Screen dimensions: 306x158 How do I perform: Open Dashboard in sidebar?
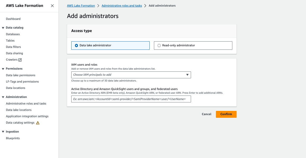click(13, 19)
